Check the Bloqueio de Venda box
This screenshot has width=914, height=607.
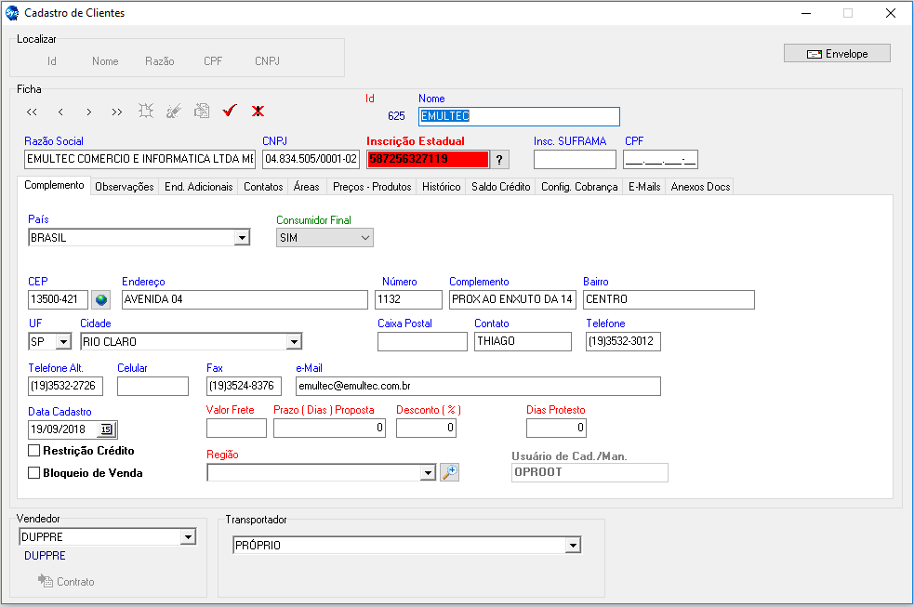(35, 473)
